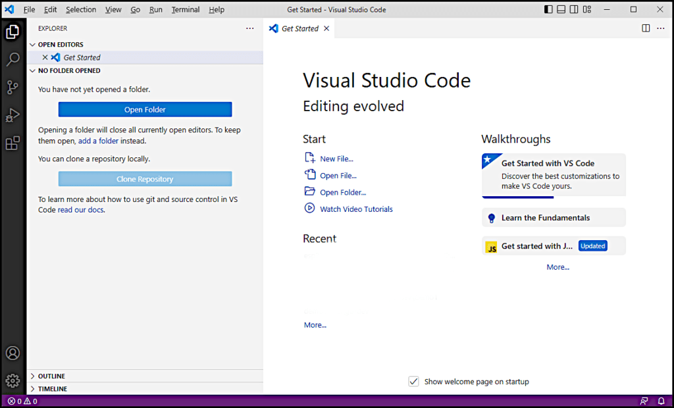
Task: Expand the Outline section
Action: (51, 376)
